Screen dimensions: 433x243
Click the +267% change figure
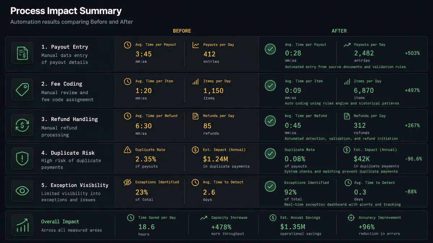412,126
